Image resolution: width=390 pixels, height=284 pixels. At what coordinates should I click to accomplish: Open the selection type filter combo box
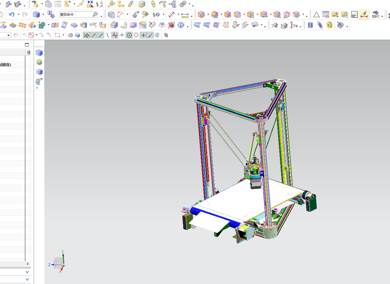tap(6, 35)
